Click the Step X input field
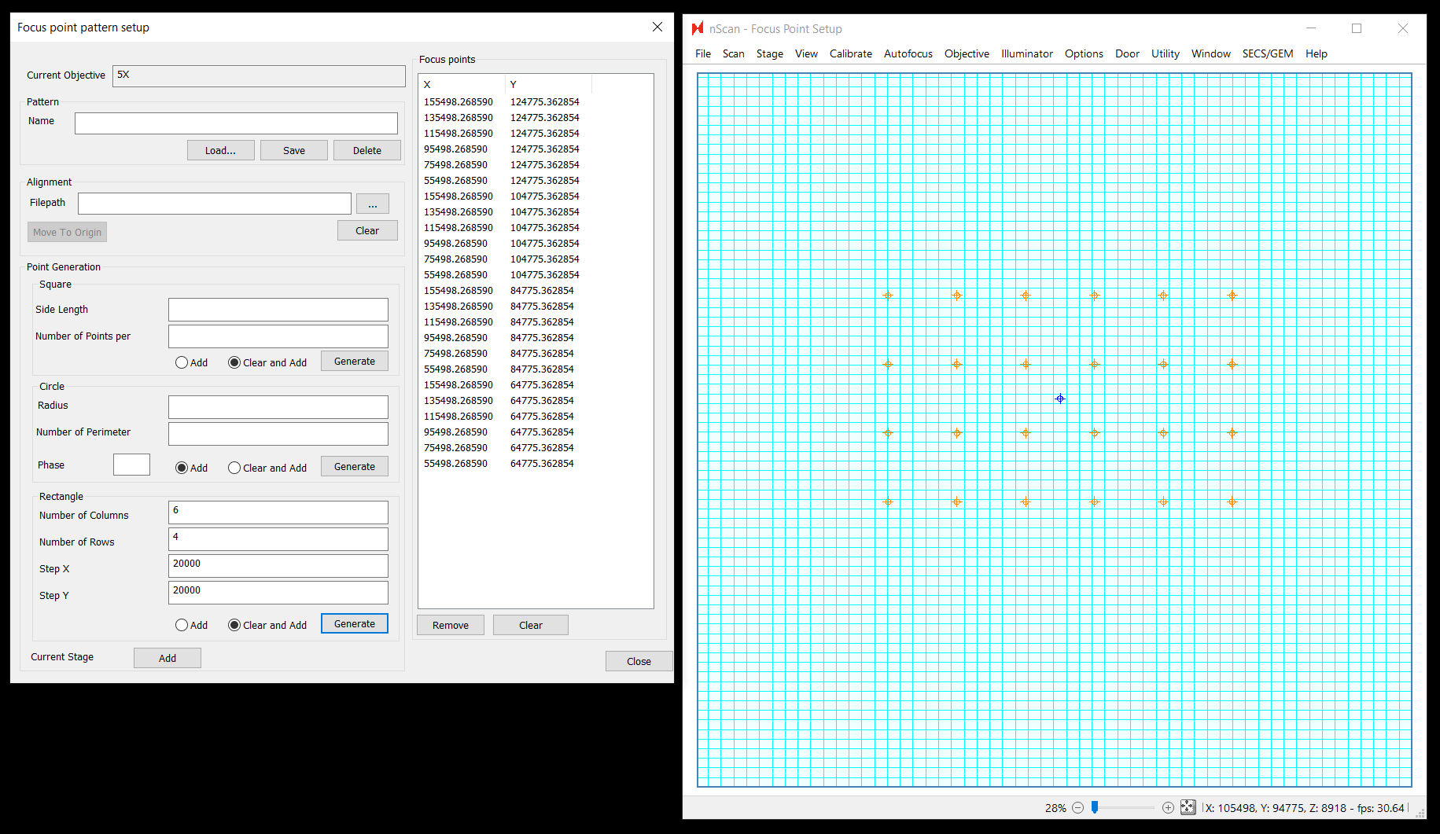 coord(278,566)
